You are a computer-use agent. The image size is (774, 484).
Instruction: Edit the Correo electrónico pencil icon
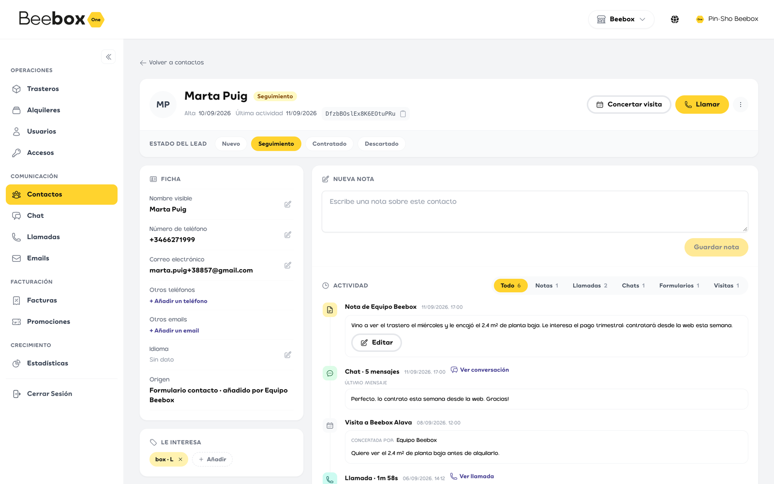pos(288,265)
